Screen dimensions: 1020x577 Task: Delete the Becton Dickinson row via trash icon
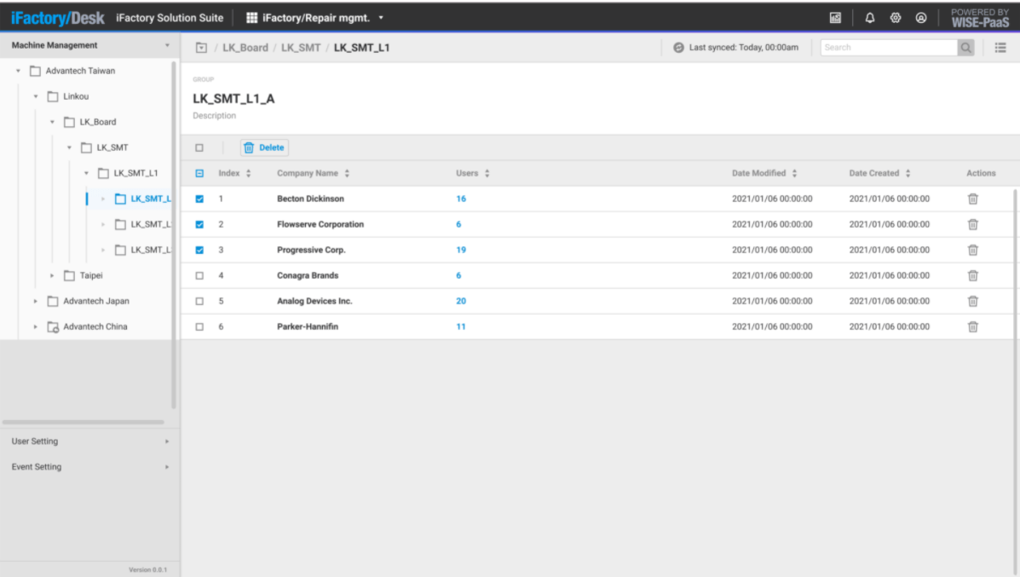(972, 199)
